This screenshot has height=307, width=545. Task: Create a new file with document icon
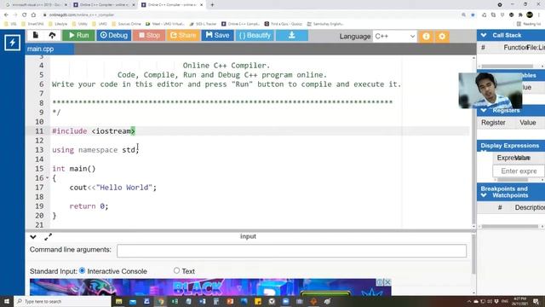(x=36, y=35)
